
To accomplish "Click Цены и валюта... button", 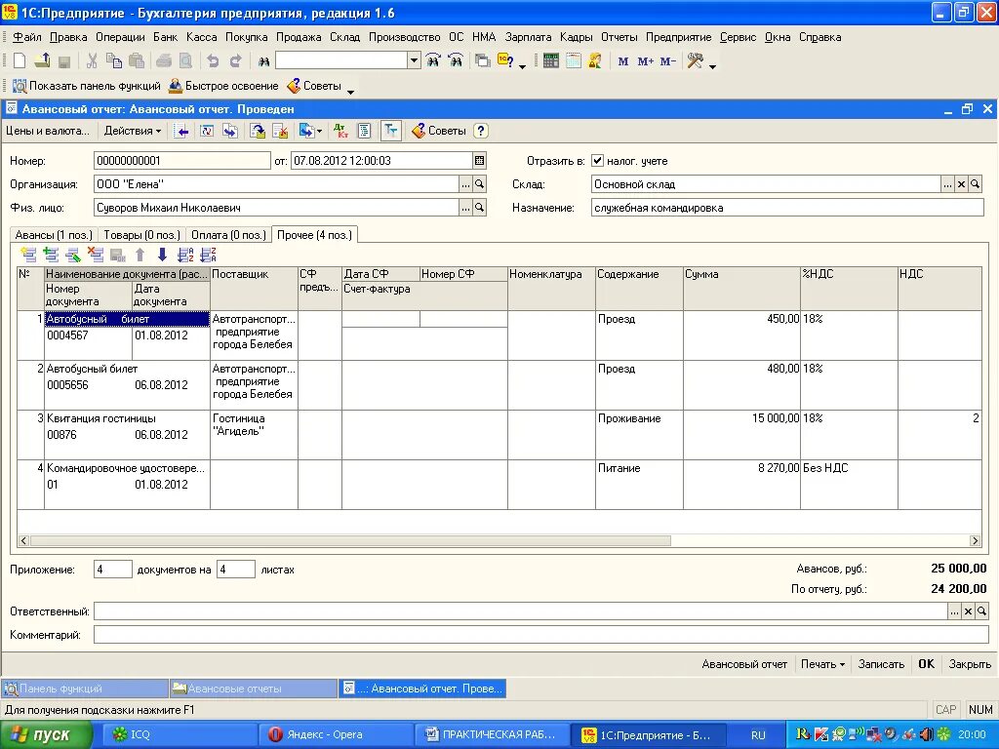I will coord(48,131).
